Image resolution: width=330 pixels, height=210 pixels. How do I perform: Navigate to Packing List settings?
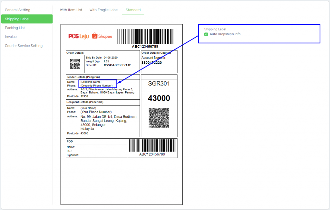(x=15, y=28)
